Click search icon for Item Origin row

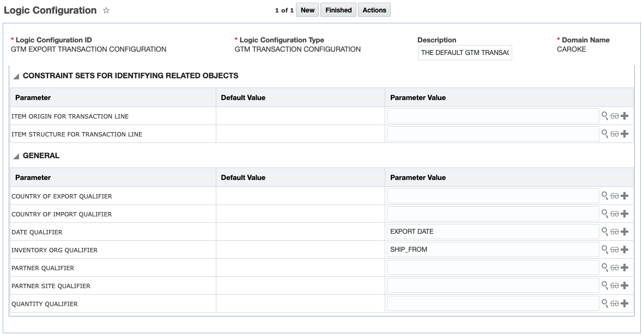pos(605,116)
